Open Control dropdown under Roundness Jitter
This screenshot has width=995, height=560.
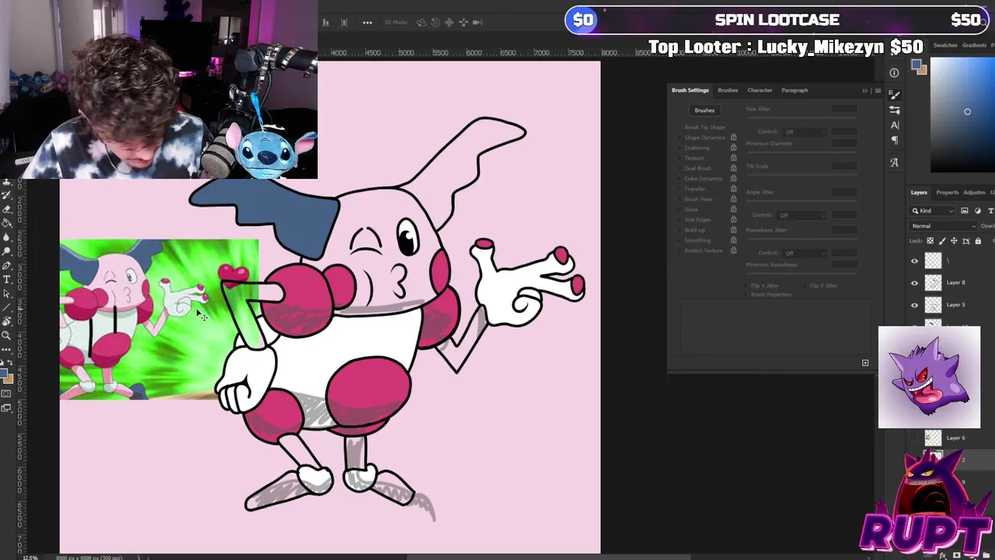(804, 254)
